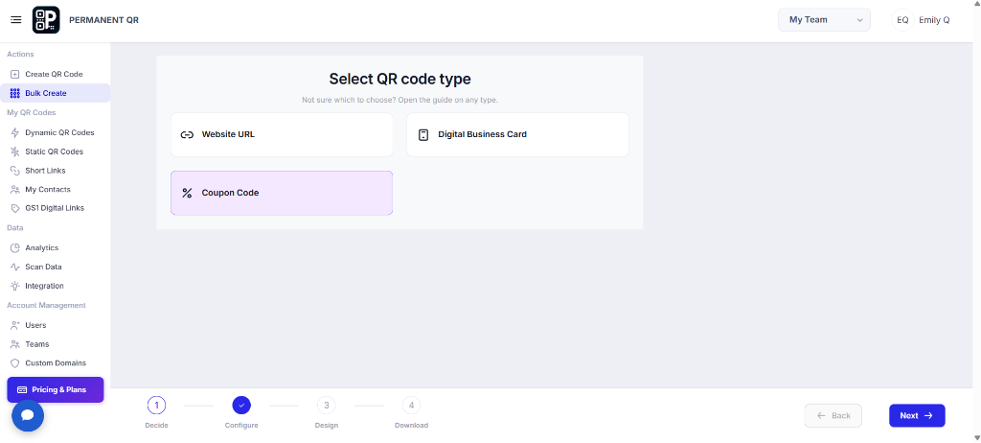
Task: Open Short Links in the sidebar
Action: pos(55,171)
